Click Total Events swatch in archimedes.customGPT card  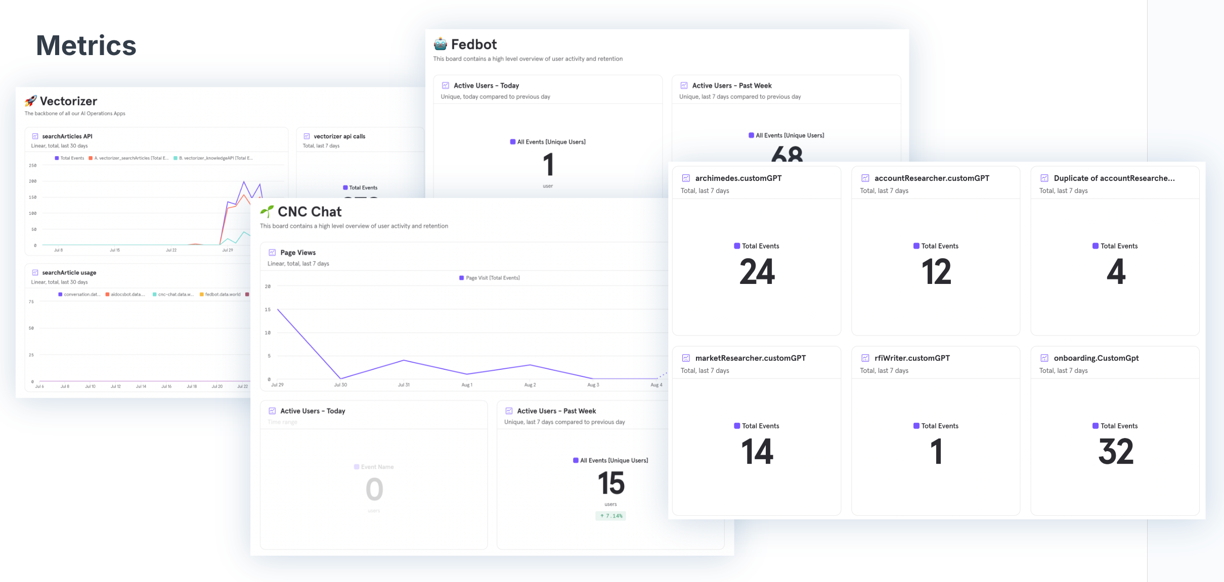(x=737, y=246)
